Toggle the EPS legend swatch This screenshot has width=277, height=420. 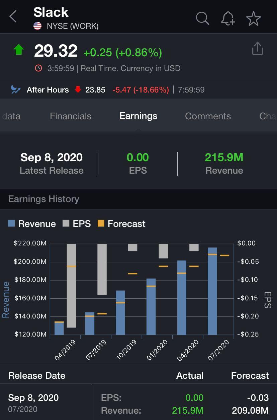(x=66, y=223)
